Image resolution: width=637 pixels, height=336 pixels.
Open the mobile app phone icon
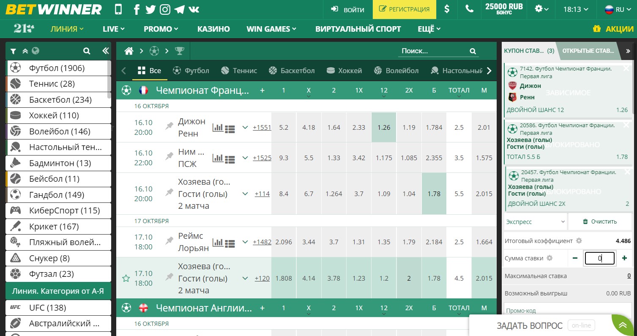[x=118, y=9]
